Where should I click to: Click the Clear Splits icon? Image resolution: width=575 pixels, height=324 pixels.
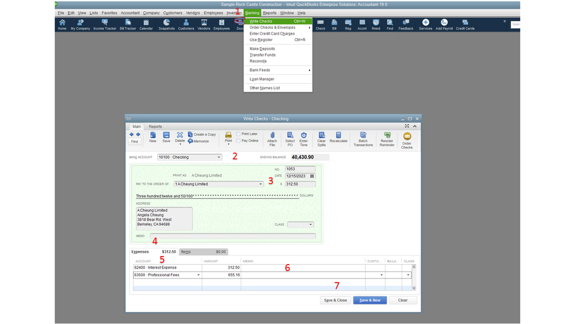(x=322, y=139)
